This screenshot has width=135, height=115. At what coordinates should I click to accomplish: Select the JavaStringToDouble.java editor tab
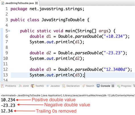click(19, 3)
